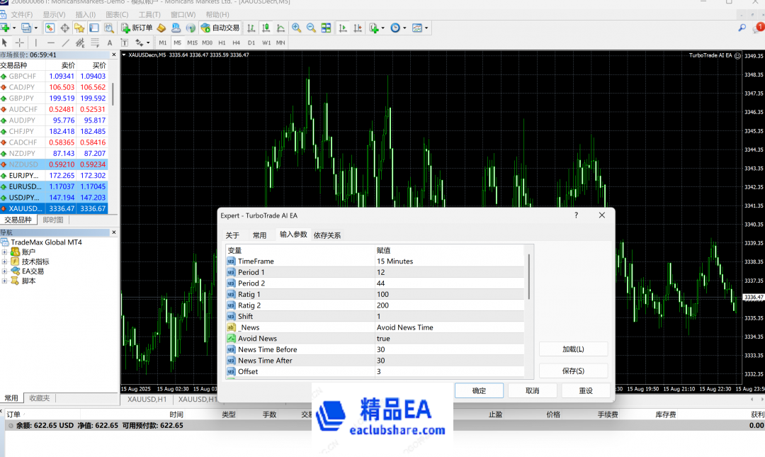Enable chart shift icon
The height and width of the screenshot is (457, 765).
point(358,28)
